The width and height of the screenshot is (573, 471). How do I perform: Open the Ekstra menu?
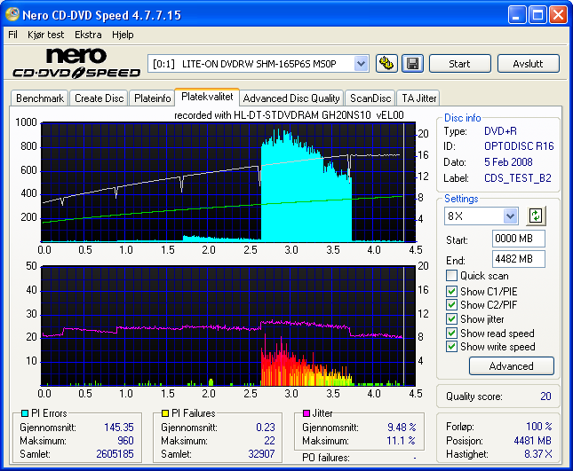coord(88,35)
